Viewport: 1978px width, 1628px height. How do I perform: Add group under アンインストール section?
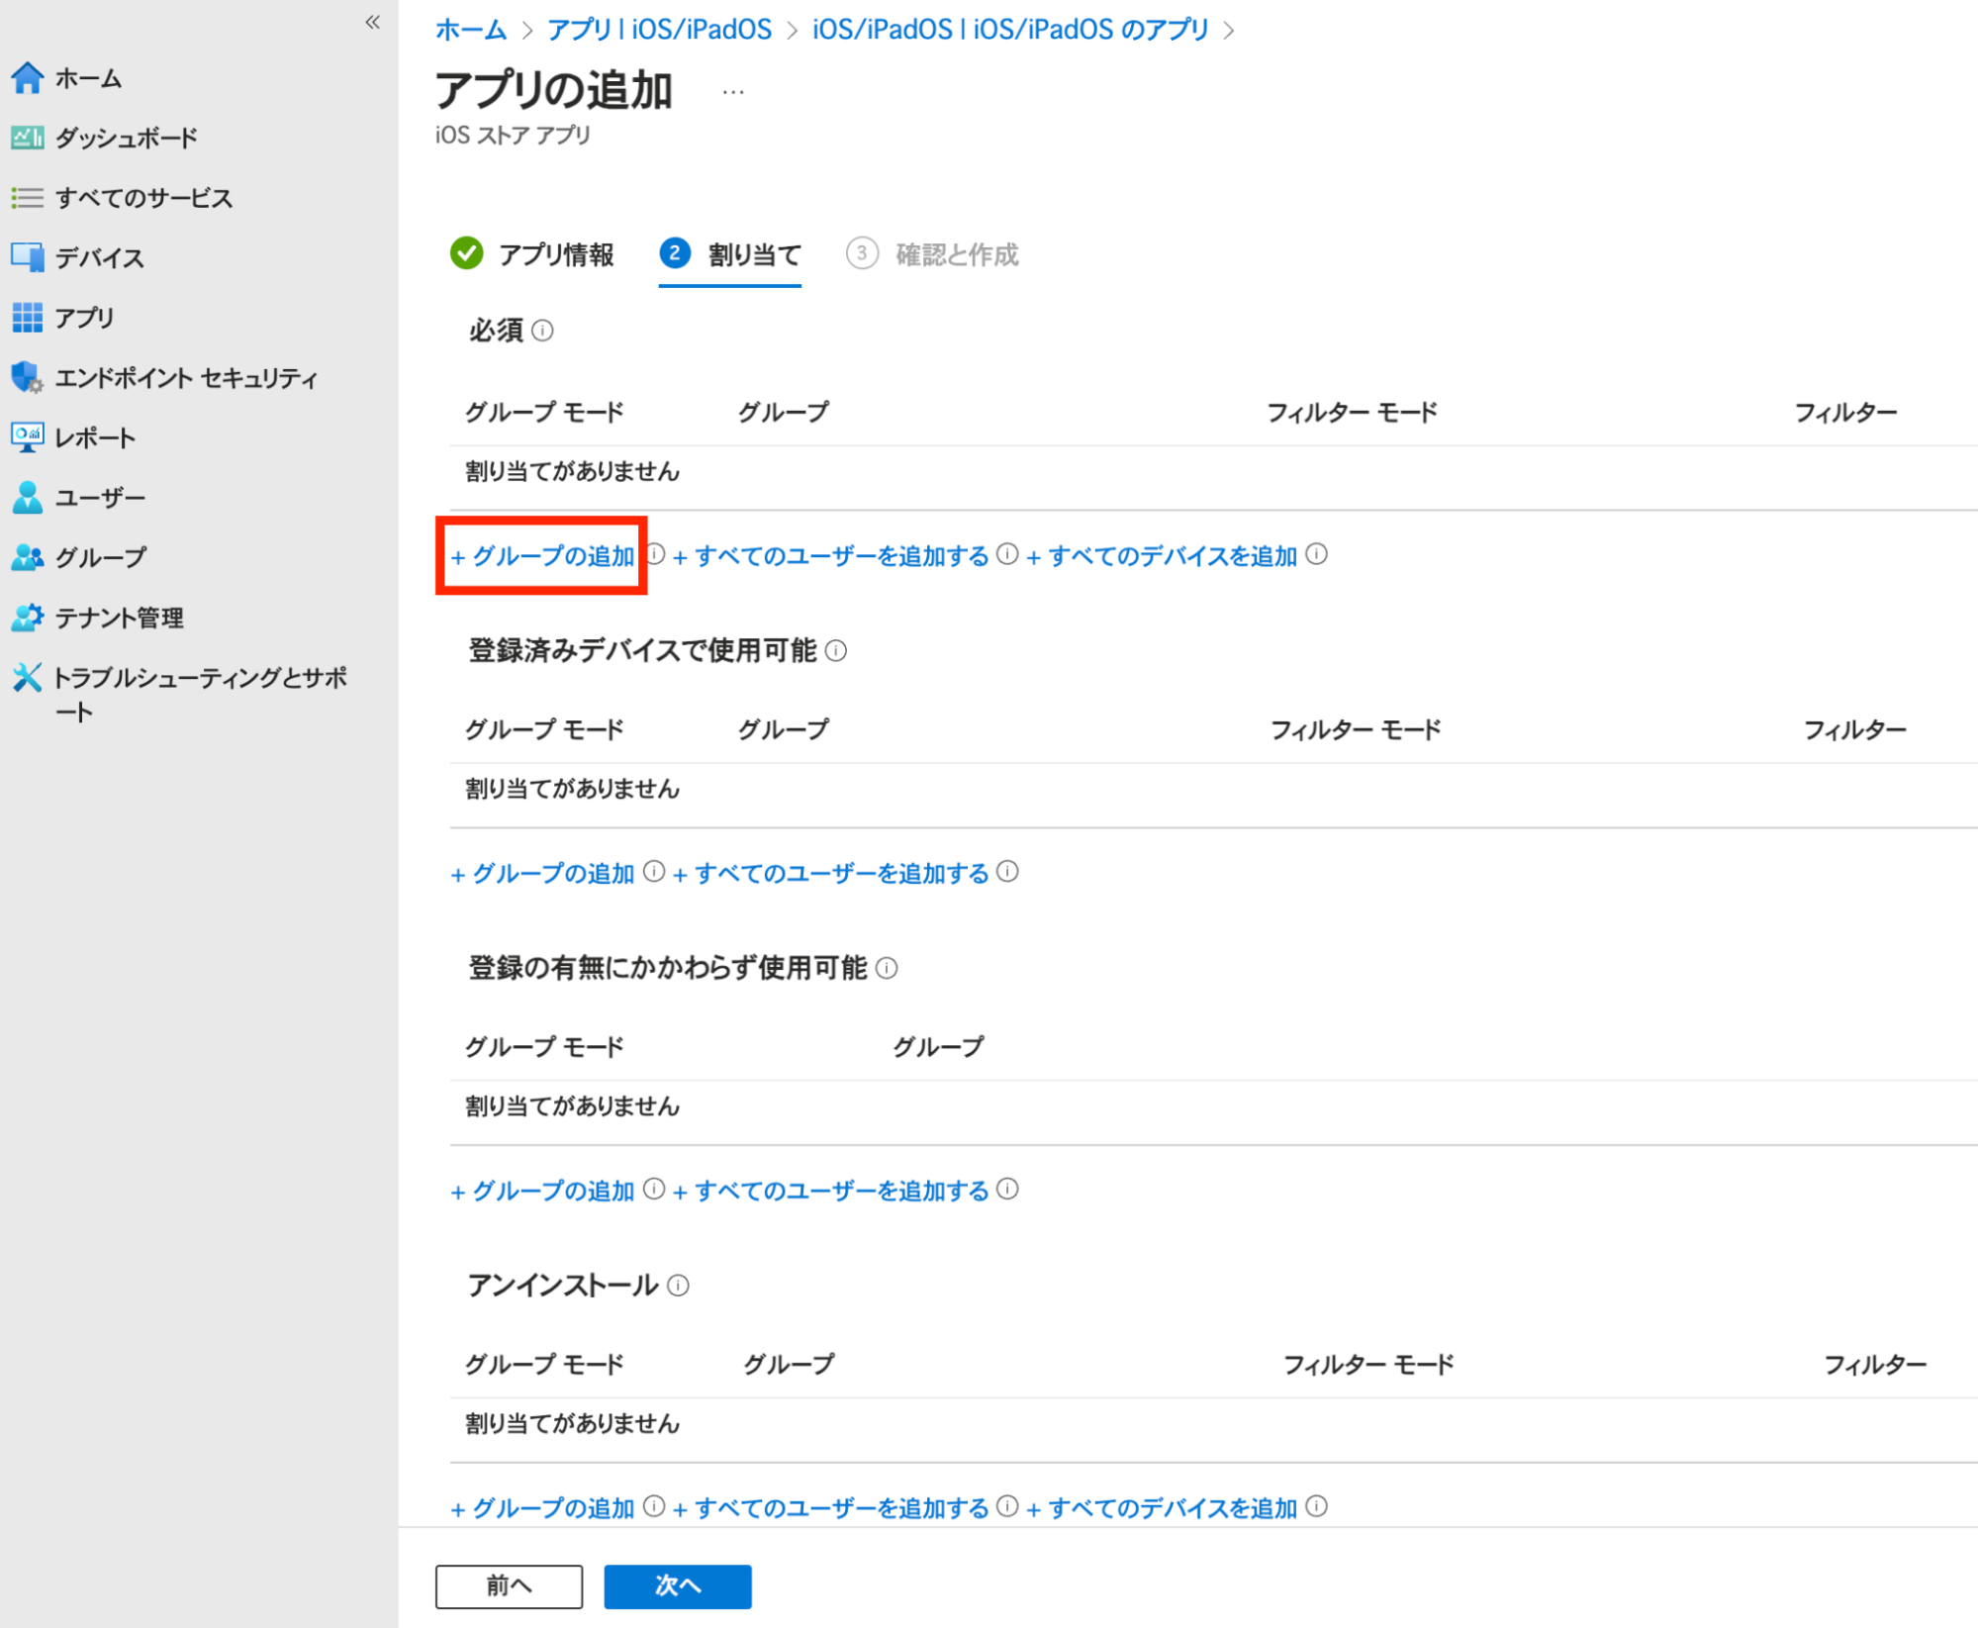[542, 1508]
